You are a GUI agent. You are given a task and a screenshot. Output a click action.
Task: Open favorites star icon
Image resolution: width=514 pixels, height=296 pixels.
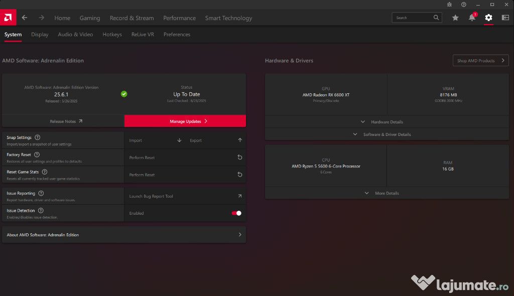tap(455, 18)
